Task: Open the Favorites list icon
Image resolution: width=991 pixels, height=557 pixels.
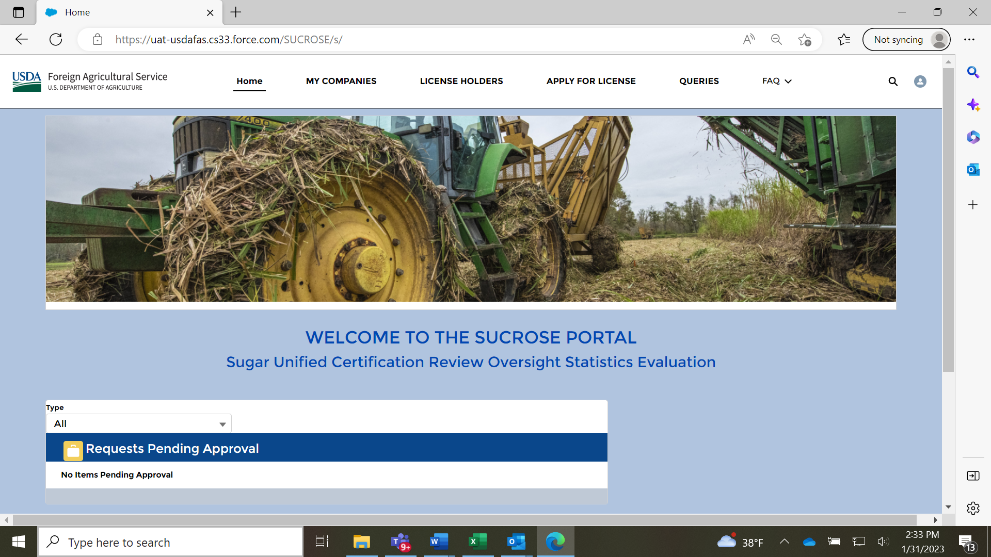Action: click(844, 40)
